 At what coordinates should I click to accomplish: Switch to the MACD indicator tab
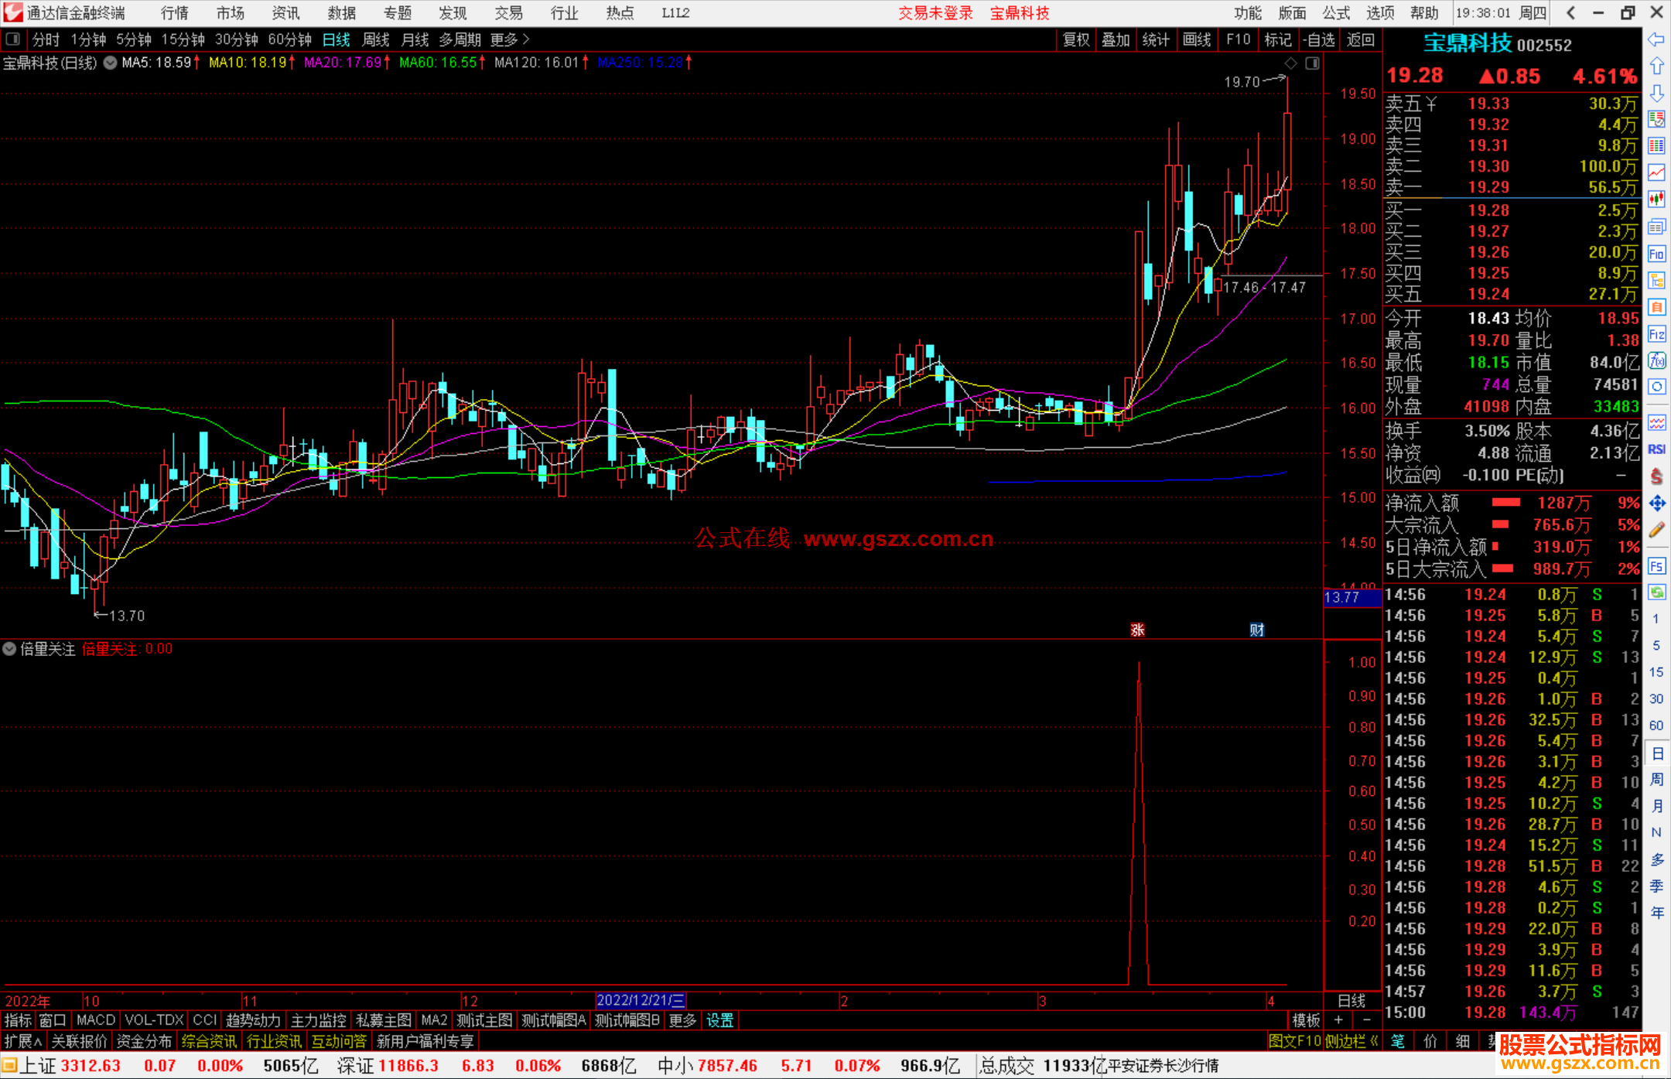click(95, 1020)
